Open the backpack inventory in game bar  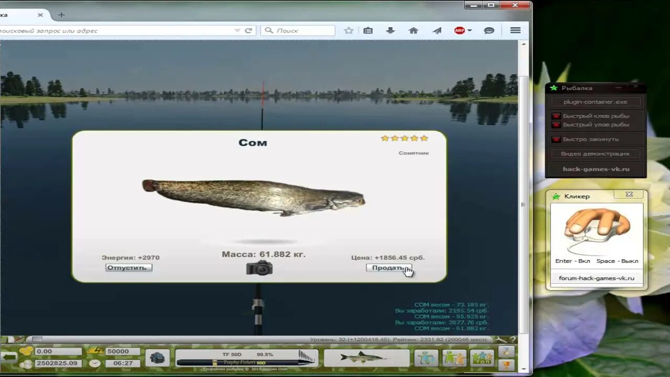pos(157,358)
